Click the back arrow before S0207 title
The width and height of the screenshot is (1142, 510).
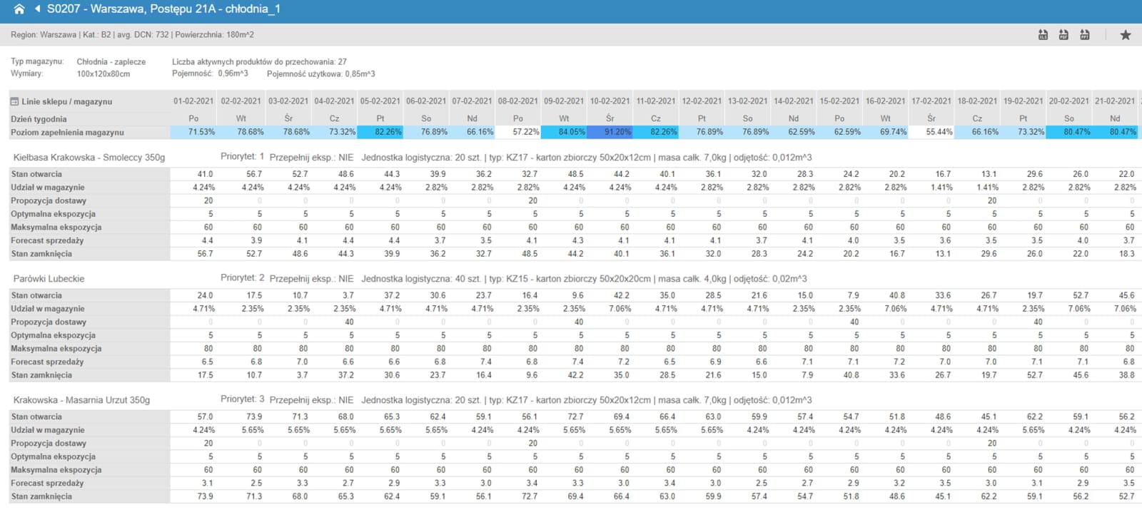37,9
